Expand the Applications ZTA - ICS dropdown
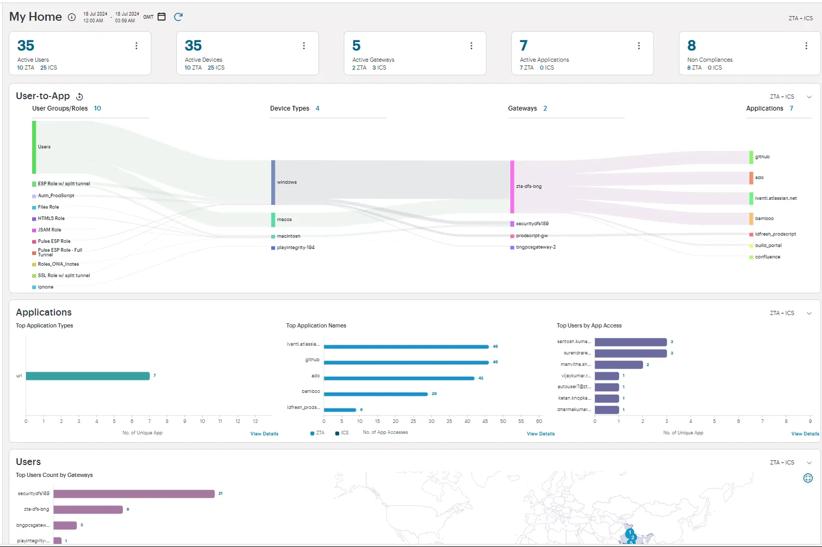This screenshot has height=547, width=822. (809, 313)
